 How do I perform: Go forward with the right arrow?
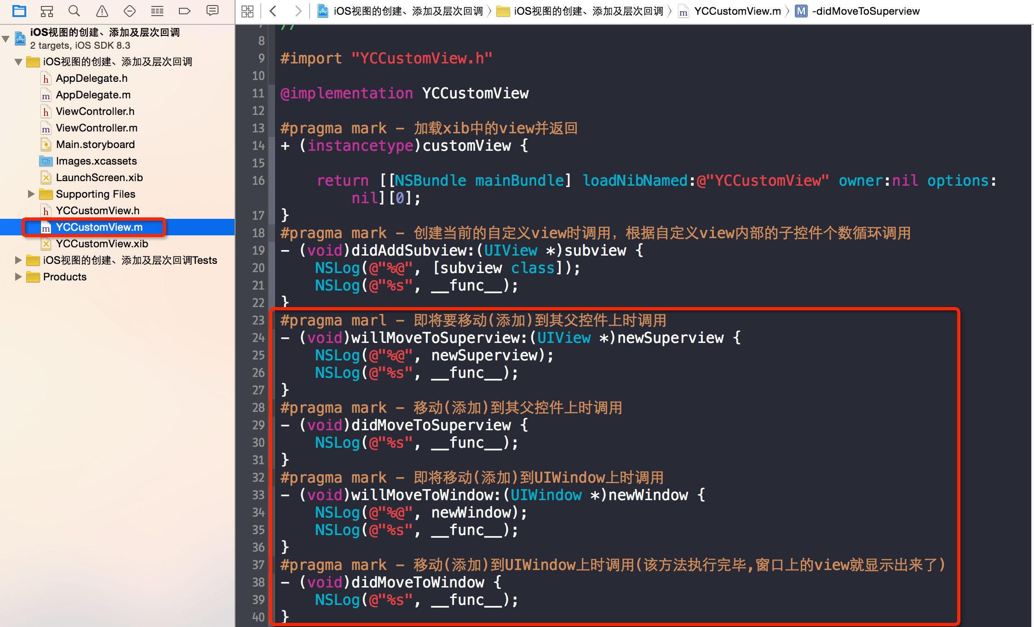click(x=298, y=11)
